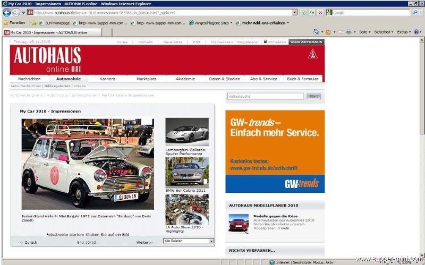This screenshot has width=425, height=265.
Task: Click the red car Modellplaner thumbnail
Action: click(239, 223)
